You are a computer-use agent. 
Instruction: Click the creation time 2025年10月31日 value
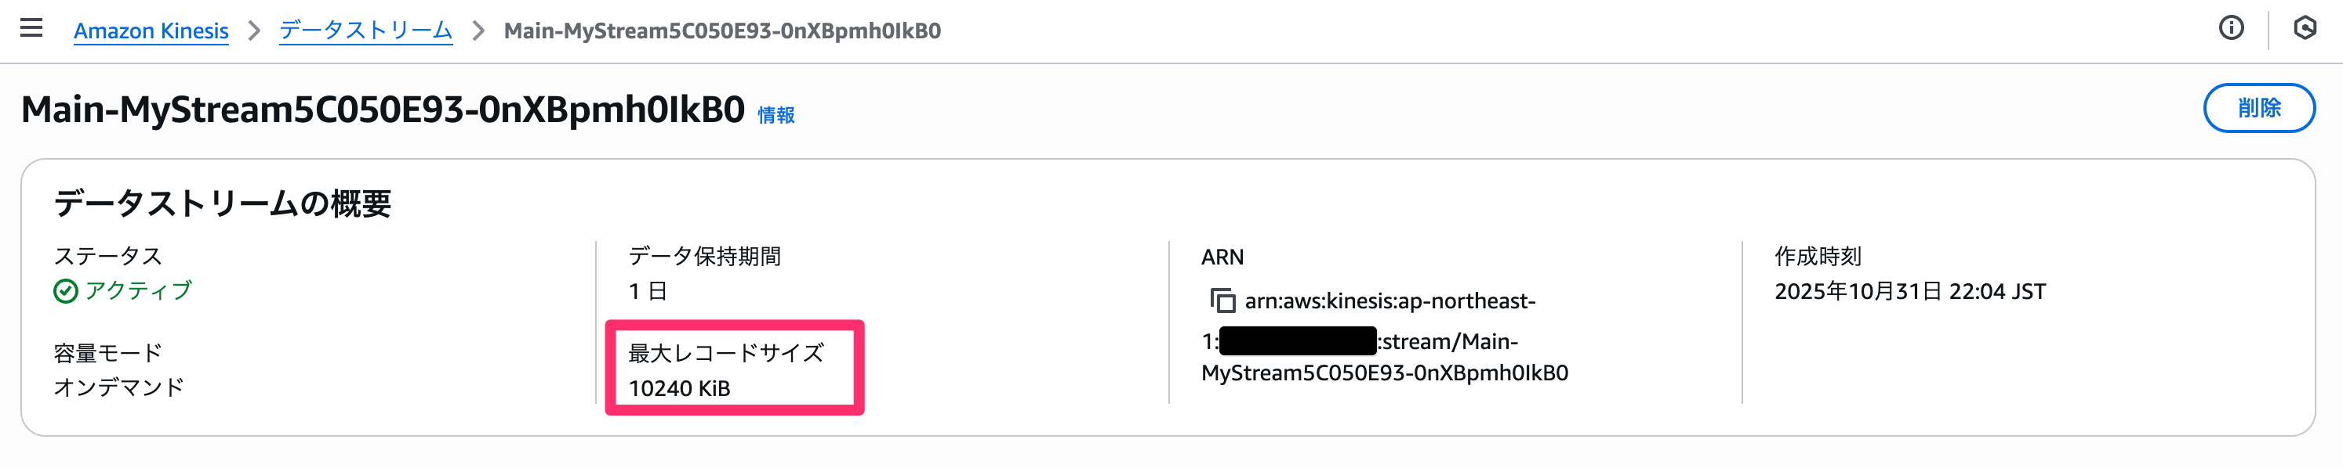point(1909,291)
